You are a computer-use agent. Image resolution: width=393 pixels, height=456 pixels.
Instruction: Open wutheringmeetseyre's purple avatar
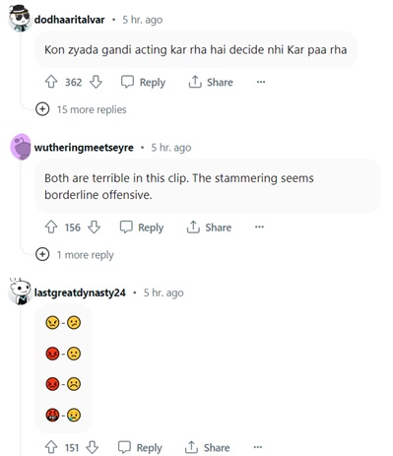pos(21,147)
